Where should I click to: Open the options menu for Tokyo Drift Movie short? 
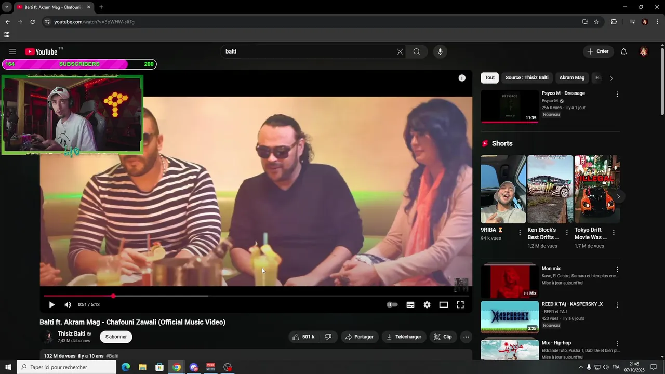[x=614, y=233]
